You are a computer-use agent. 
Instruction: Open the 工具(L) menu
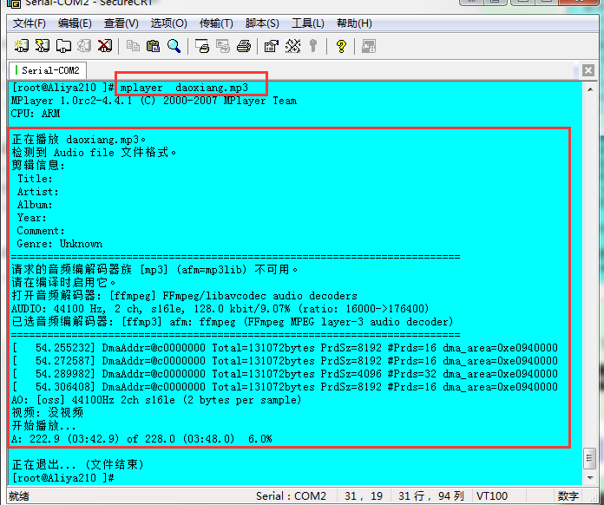click(x=308, y=23)
